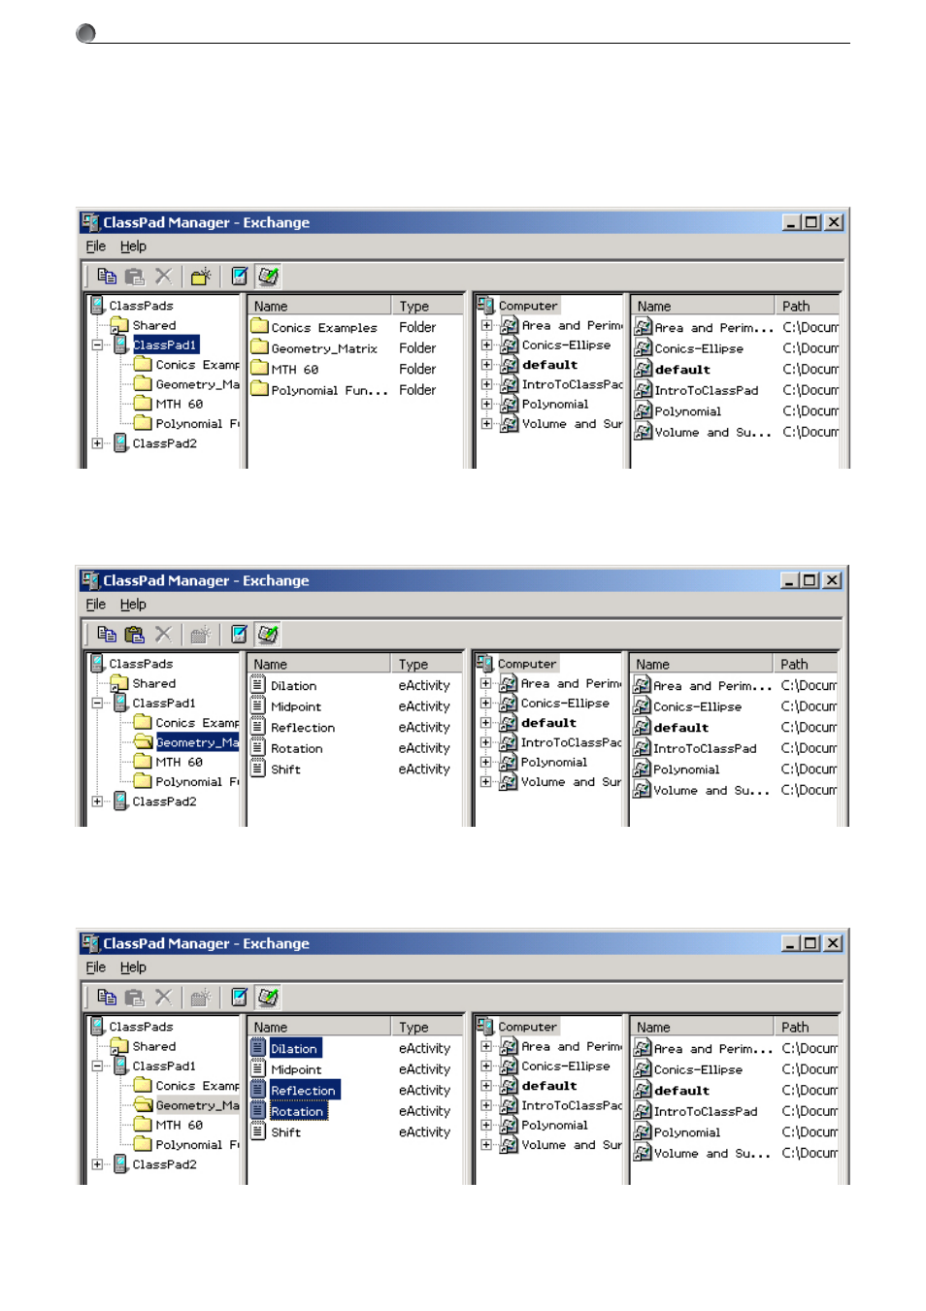Open the File menu in the middle window

[x=95, y=605]
